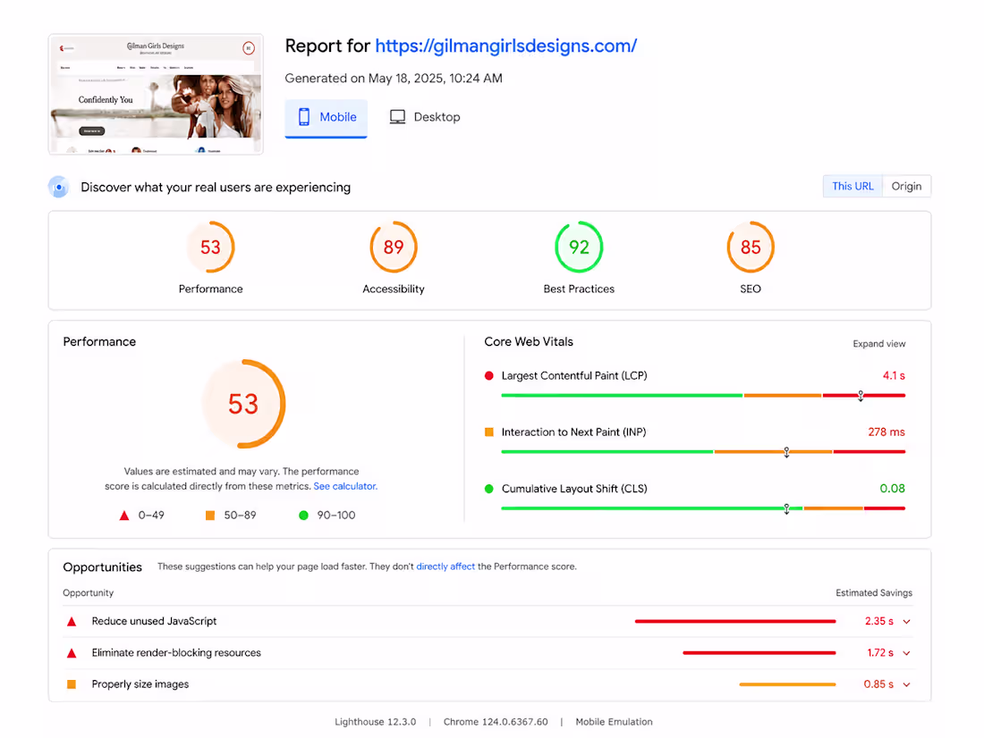Click the Interaction to Next Paint (INP) label
The height and width of the screenshot is (738, 984).
coord(573,432)
